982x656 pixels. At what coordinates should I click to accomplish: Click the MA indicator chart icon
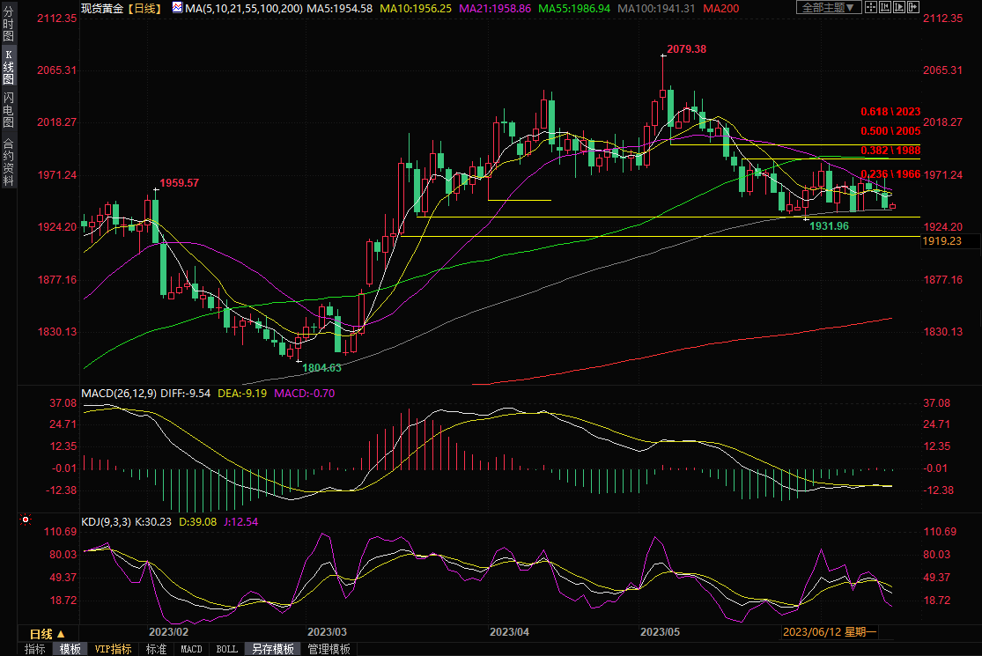tap(177, 7)
